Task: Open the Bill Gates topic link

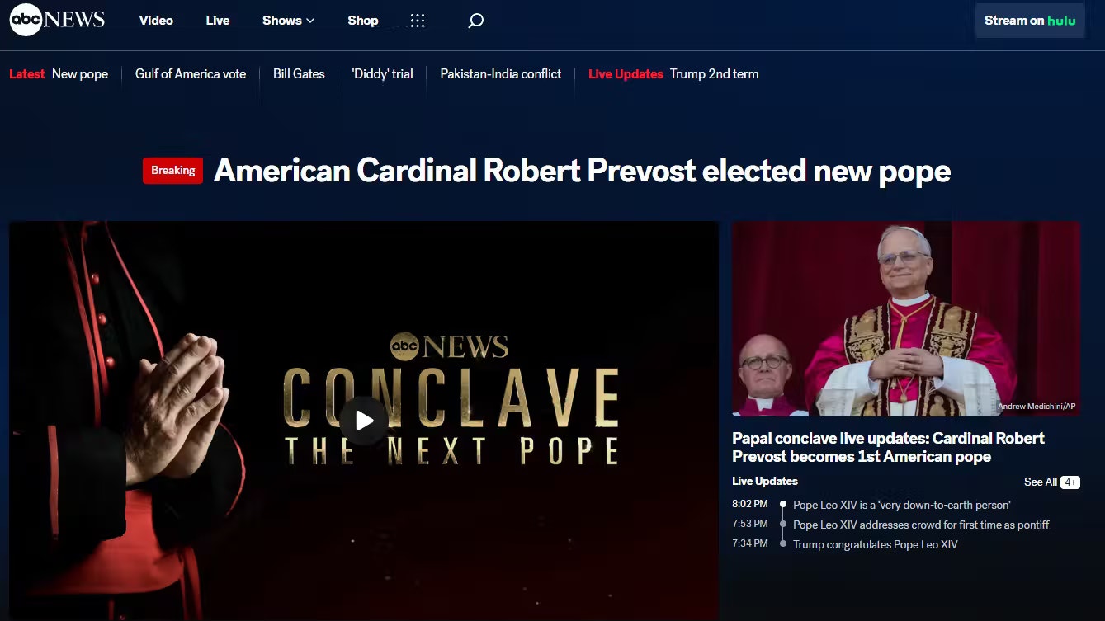Action: (x=299, y=74)
